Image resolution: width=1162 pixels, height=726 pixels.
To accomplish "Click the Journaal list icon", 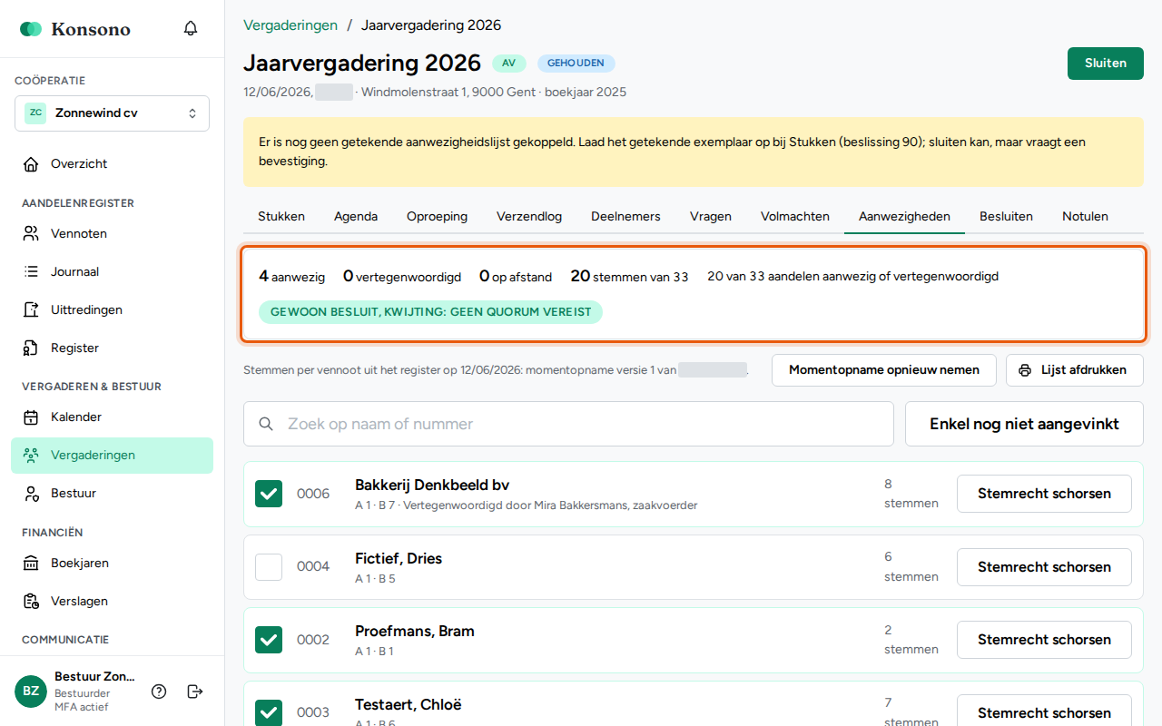I will point(31,272).
